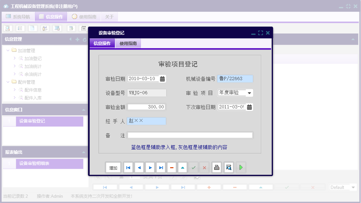Screen dimensions: 361x203
Task: Click the red minus delete record icon
Action: click(x=171, y=167)
